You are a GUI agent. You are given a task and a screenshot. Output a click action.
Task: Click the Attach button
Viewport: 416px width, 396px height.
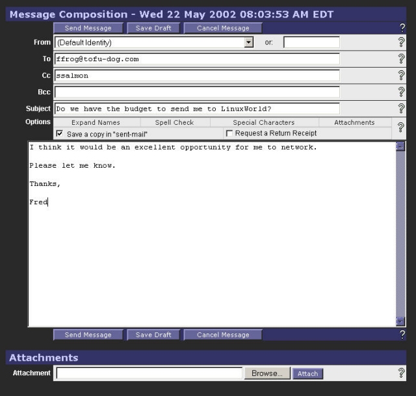coord(307,374)
